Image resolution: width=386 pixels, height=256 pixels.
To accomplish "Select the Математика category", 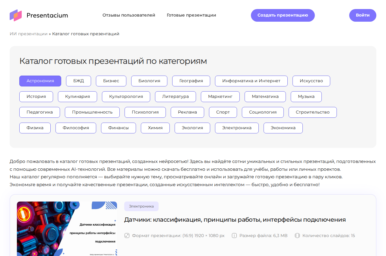I will [x=265, y=97].
